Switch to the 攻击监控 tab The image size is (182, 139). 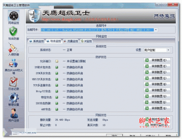click(x=54, y=41)
